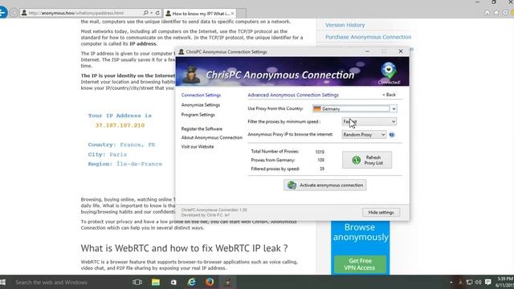Open the Random Proxy dropdown
The width and height of the screenshot is (514, 289).
click(364, 135)
